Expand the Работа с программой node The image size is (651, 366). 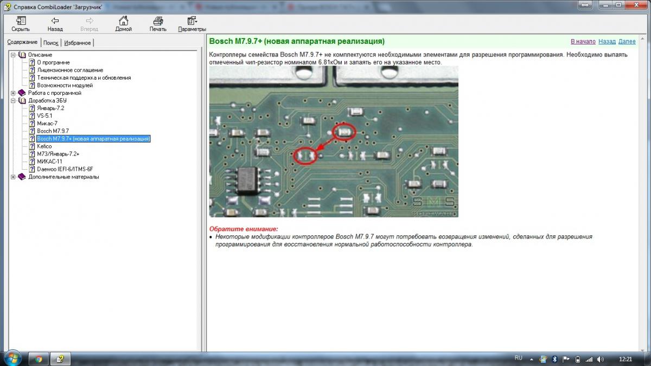(13, 93)
